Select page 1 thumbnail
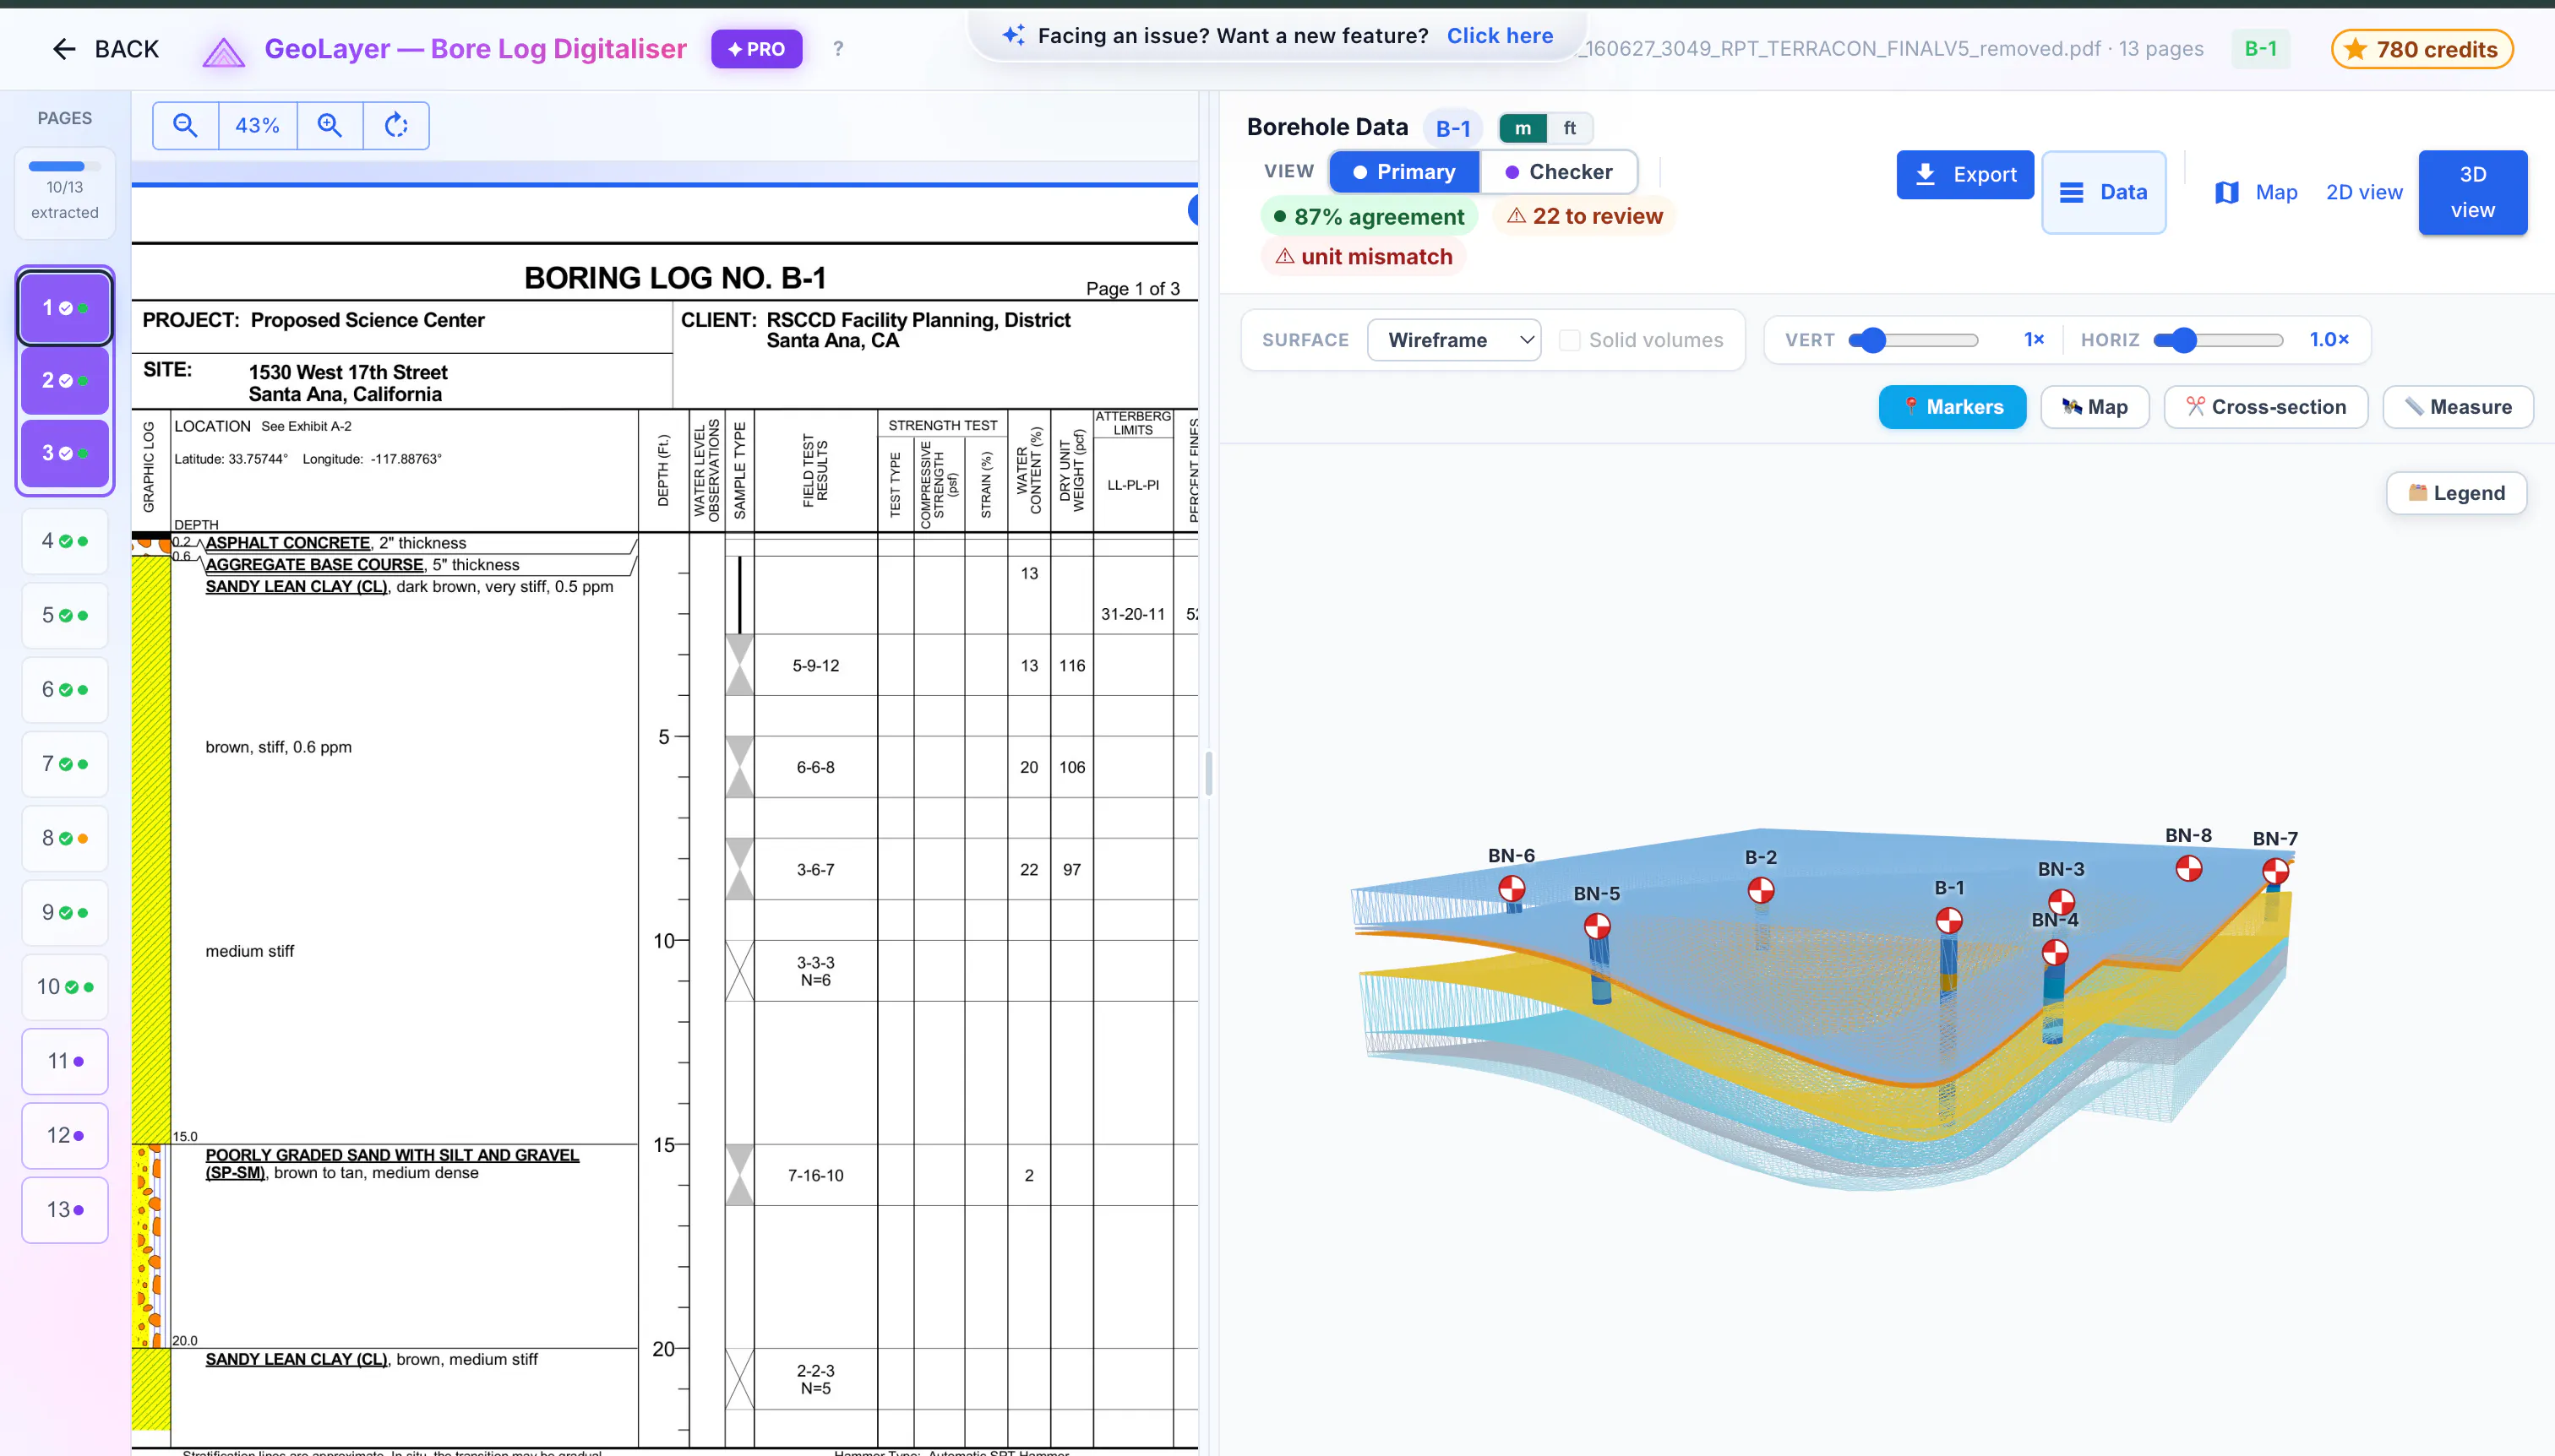Viewport: 2555px width, 1456px height. (x=65, y=308)
